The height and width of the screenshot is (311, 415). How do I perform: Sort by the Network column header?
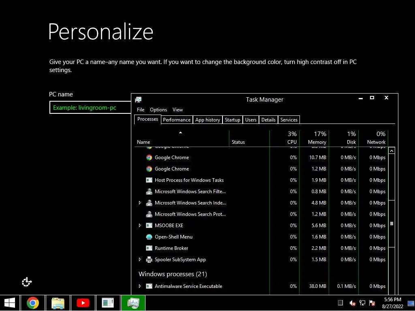pos(373,138)
